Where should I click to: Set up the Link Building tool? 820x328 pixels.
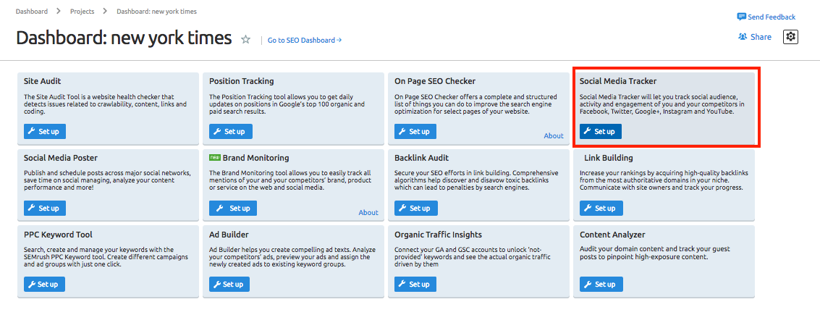[601, 208]
